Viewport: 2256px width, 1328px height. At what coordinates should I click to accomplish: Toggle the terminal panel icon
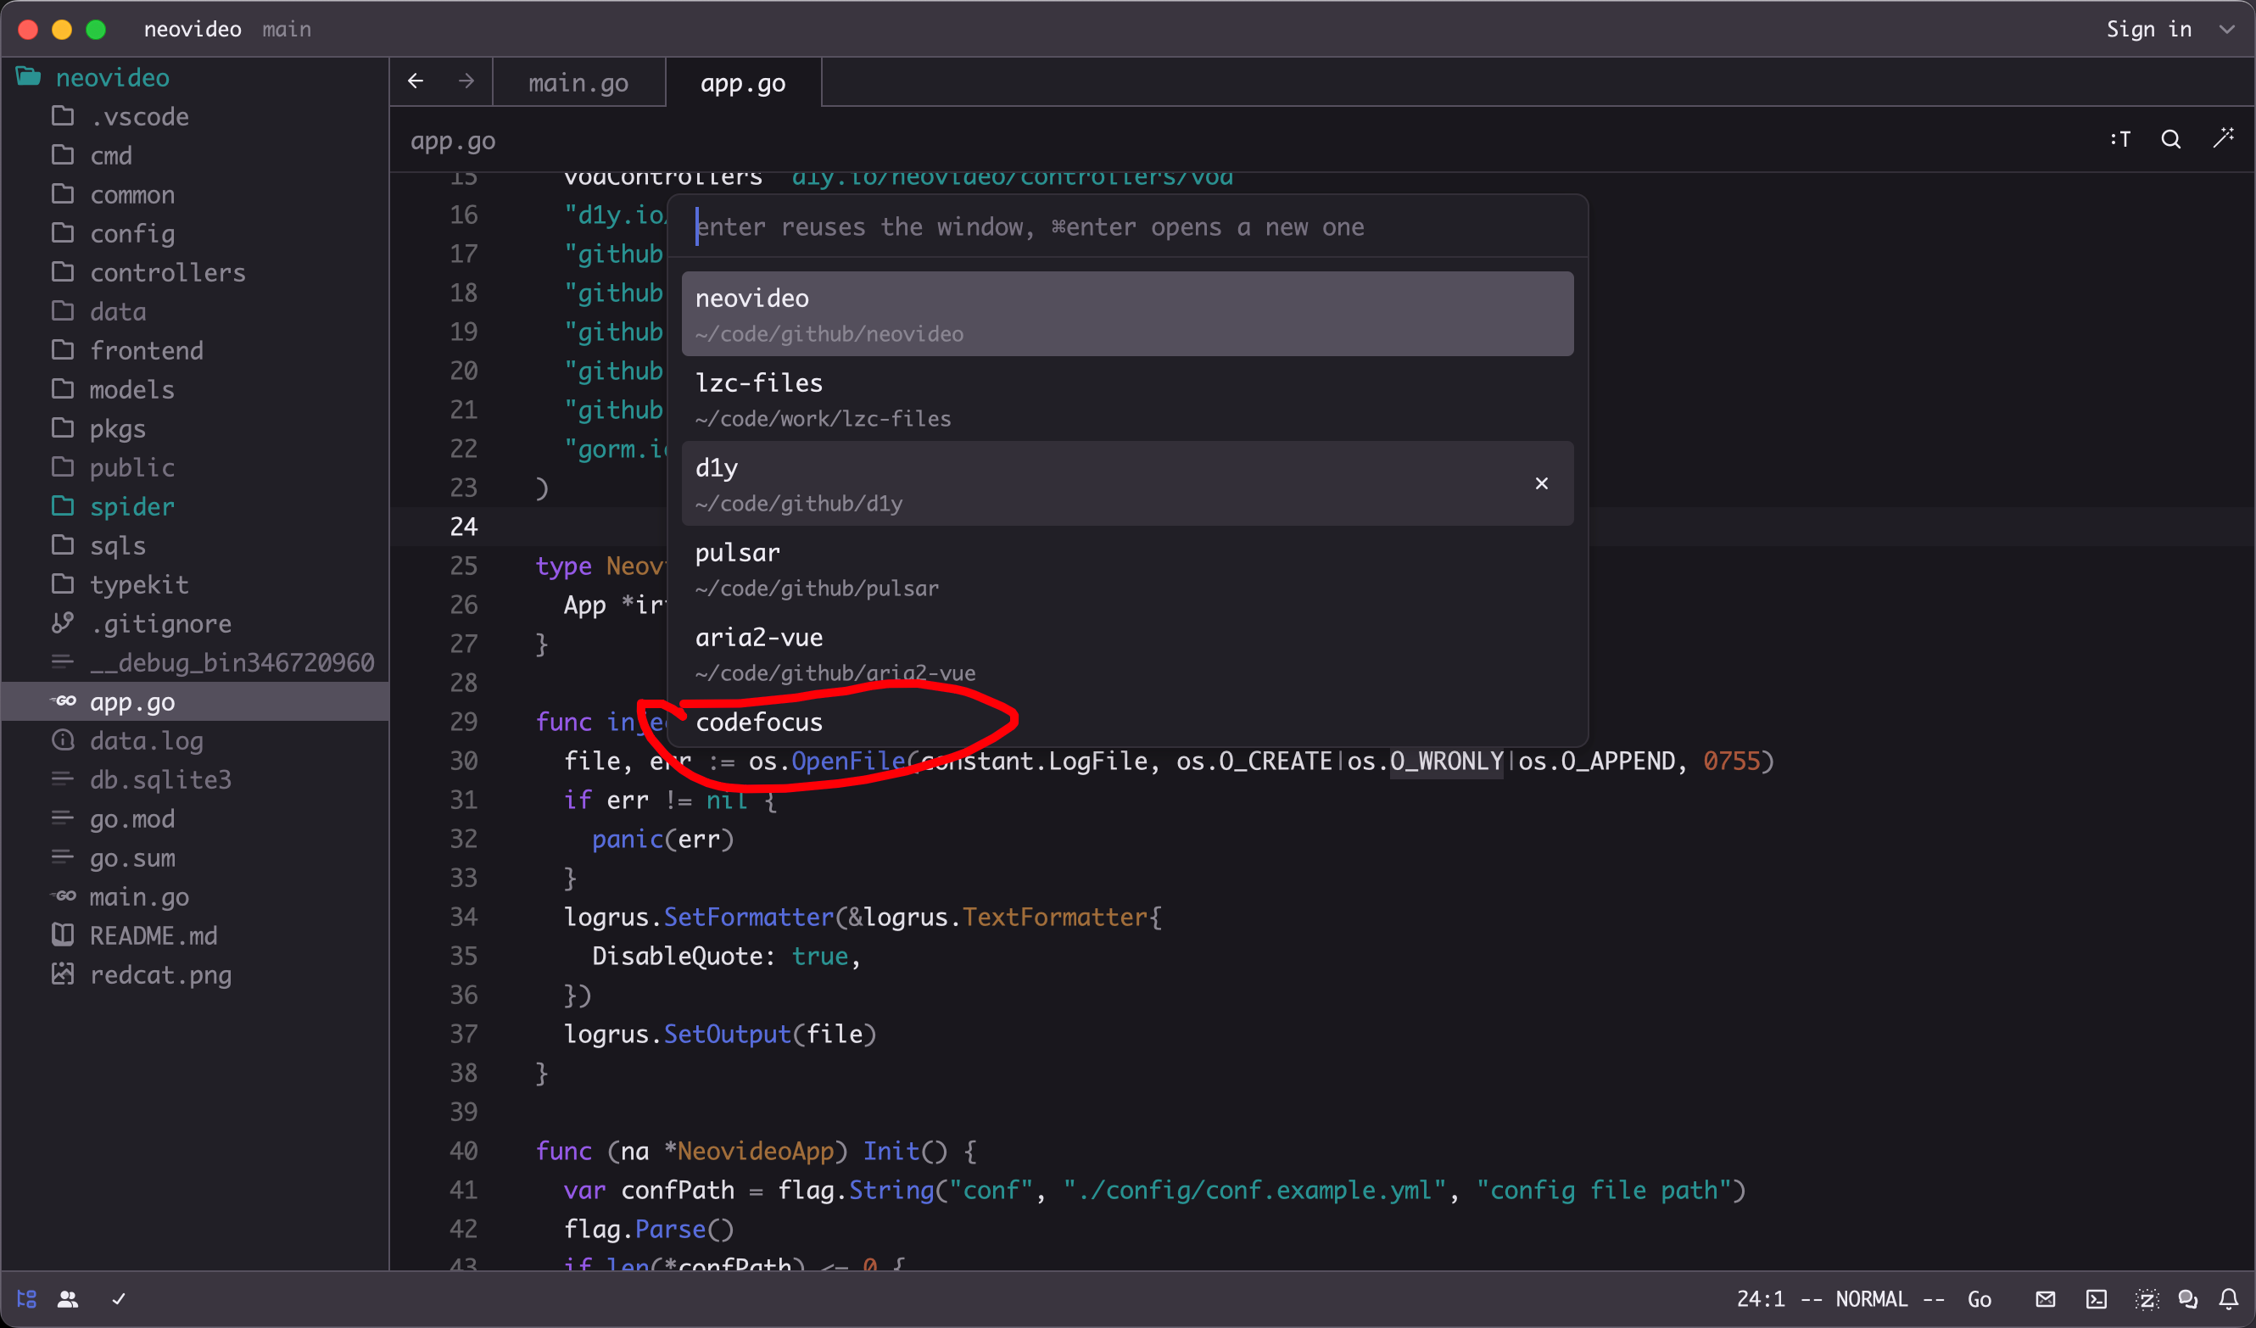coord(2096,1298)
